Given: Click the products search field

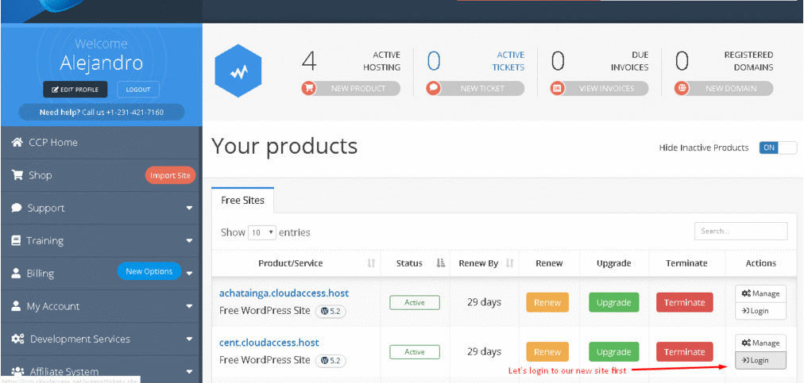Looking at the screenshot, I should pos(740,231).
